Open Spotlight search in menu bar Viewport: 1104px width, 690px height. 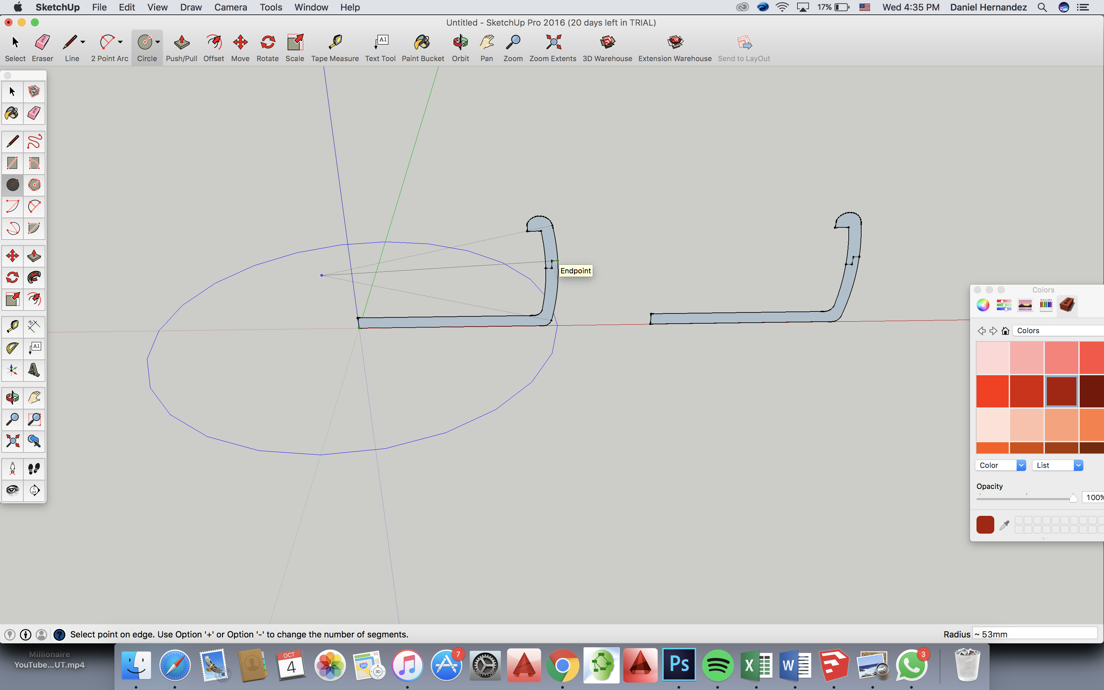pyautogui.click(x=1042, y=7)
